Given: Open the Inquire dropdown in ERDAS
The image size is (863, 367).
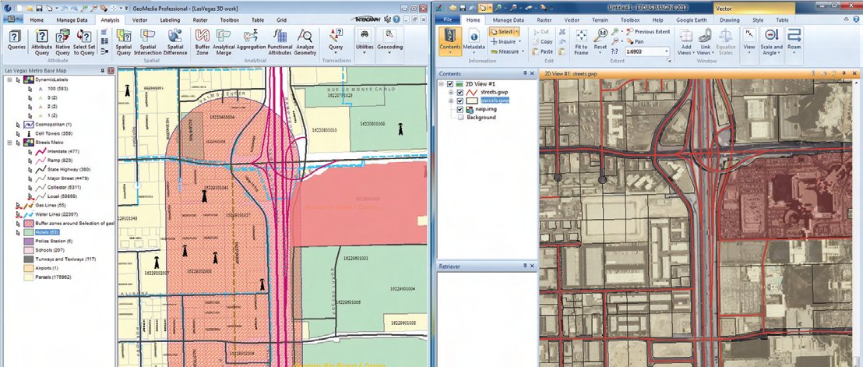Looking at the screenshot, I should (520, 42).
